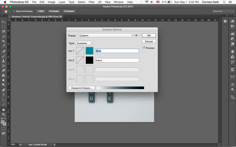Select the Move tool

[3, 22]
